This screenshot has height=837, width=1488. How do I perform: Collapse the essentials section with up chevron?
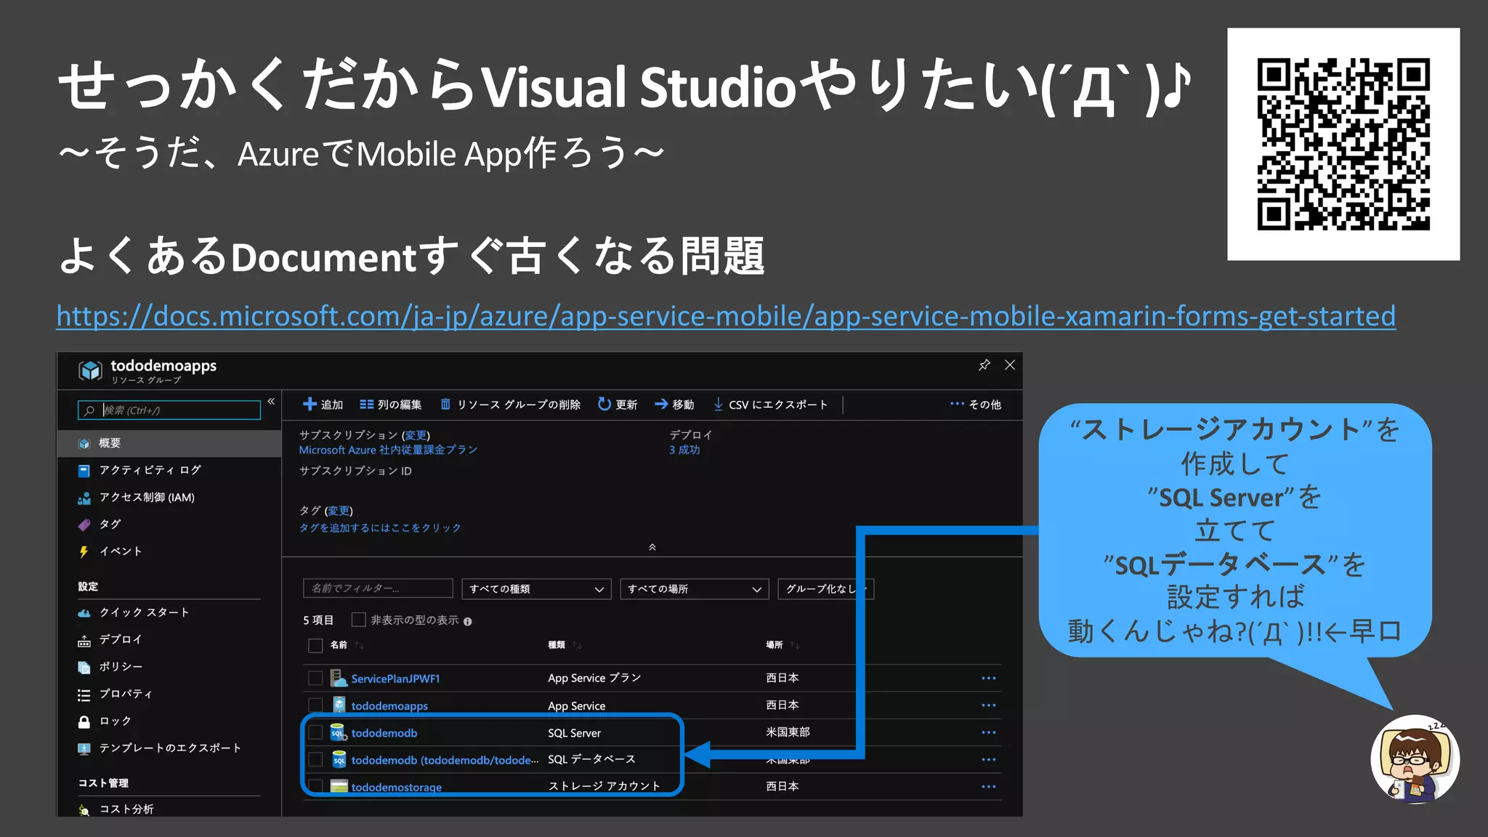[x=652, y=547]
